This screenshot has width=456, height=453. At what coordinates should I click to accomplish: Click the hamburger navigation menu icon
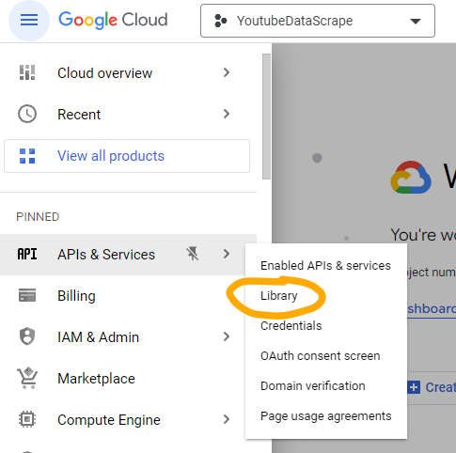point(29,21)
